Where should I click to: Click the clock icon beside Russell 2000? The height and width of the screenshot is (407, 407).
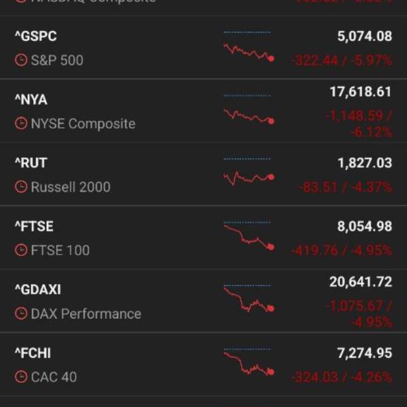click(x=21, y=187)
